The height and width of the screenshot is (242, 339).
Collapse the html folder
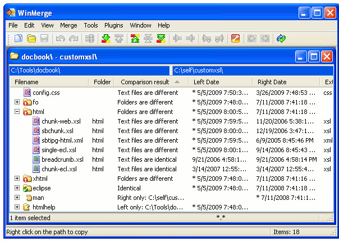pyautogui.click(x=17, y=111)
